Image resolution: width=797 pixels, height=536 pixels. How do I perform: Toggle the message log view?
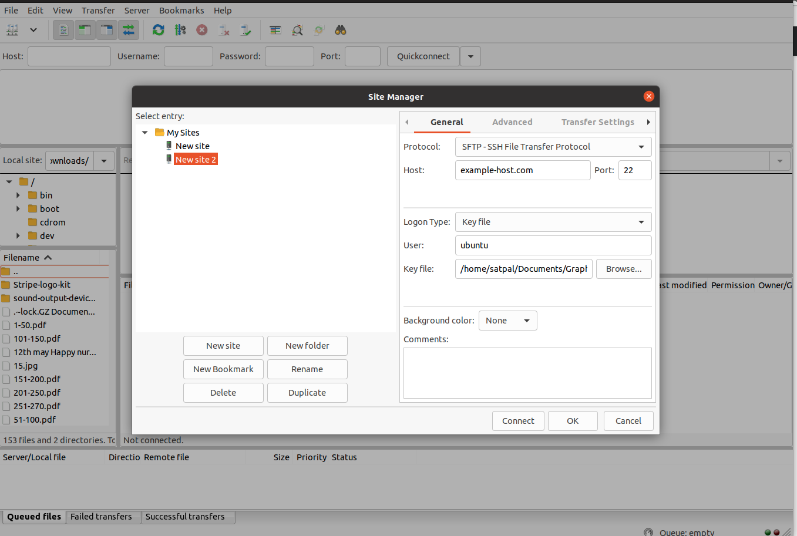[x=63, y=29]
